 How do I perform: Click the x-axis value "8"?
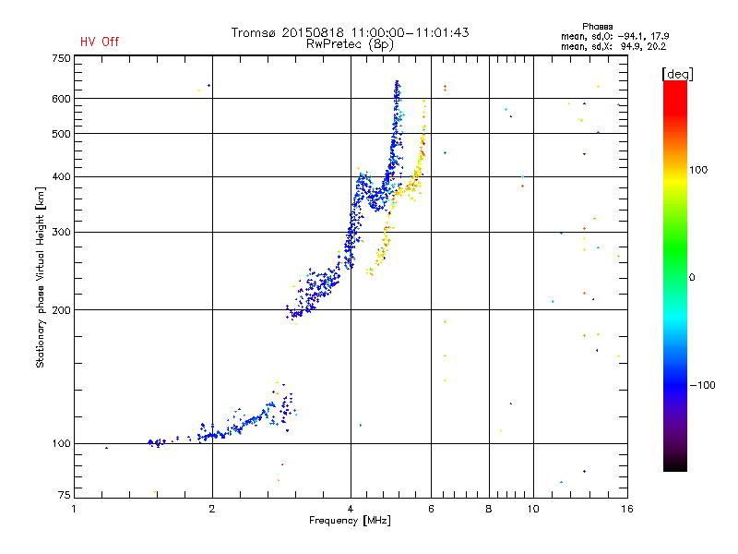(x=489, y=509)
